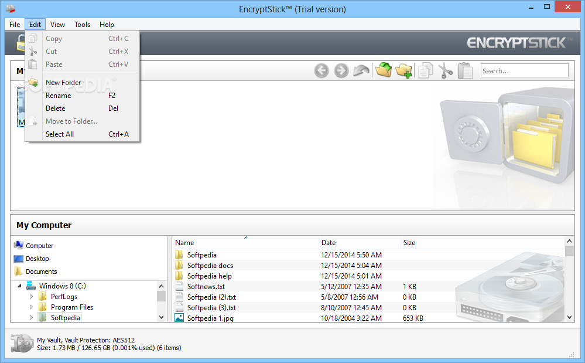Expand the Softpedia folder tree node
This screenshot has height=363, width=585.
[x=32, y=317]
